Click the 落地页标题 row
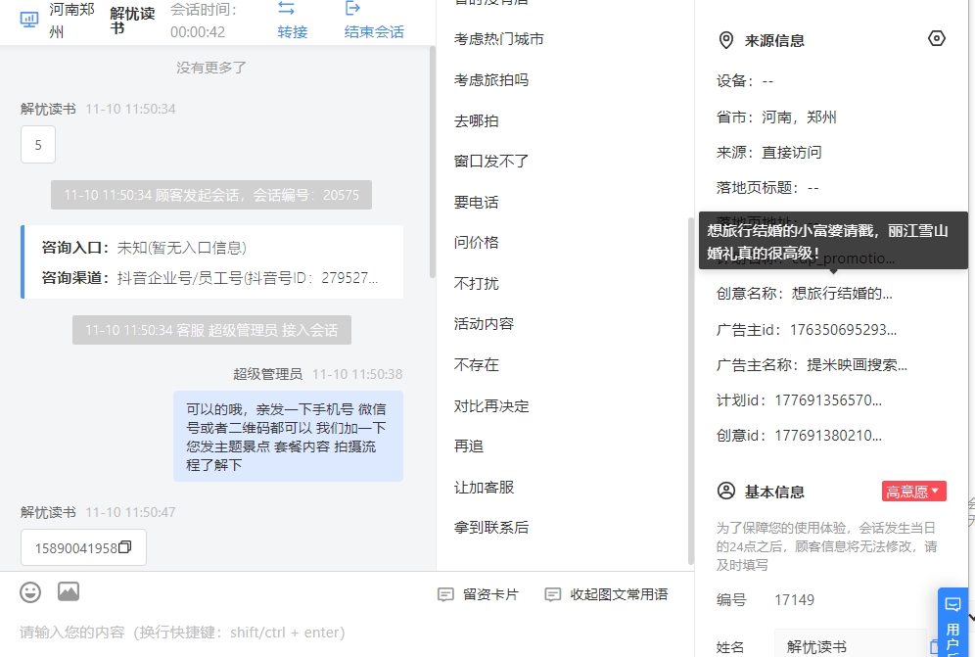This screenshot has width=975, height=657. point(767,187)
